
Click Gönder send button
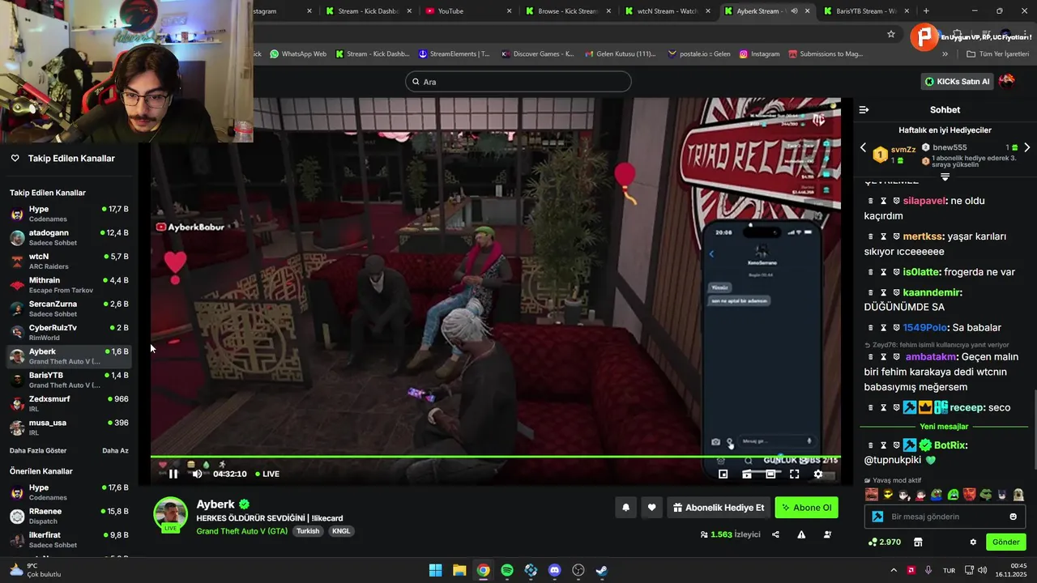pyautogui.click(x=1005, y=542)
